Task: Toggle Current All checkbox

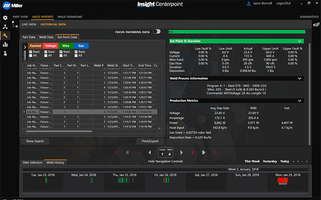Action: point(30,56)
